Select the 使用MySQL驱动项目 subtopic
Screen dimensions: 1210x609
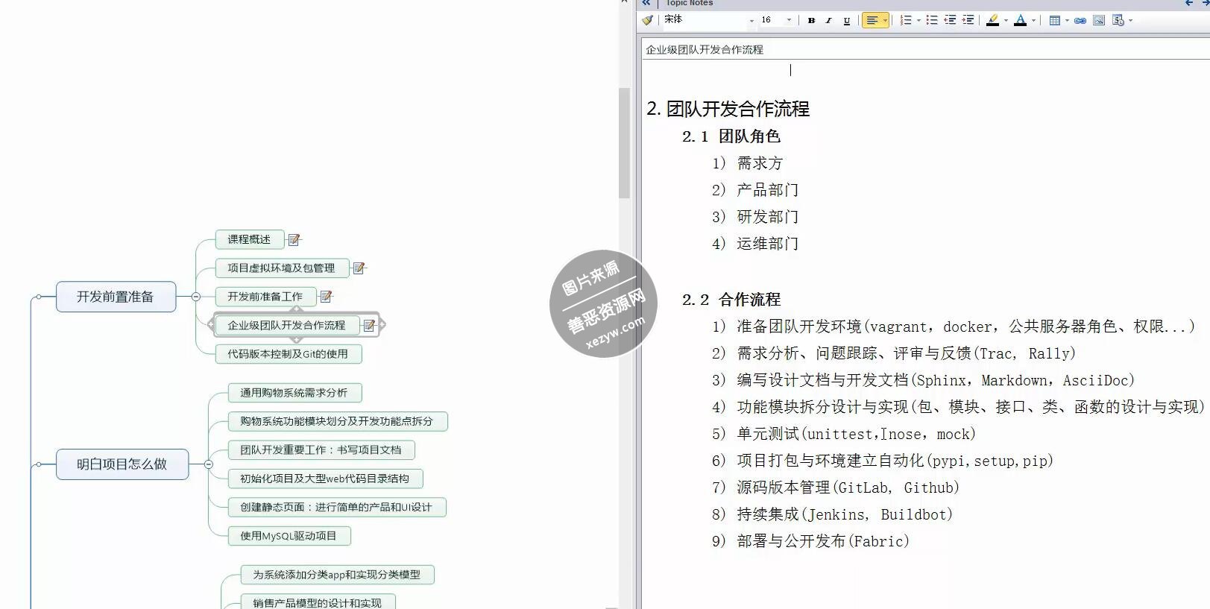tap(289, 536)
